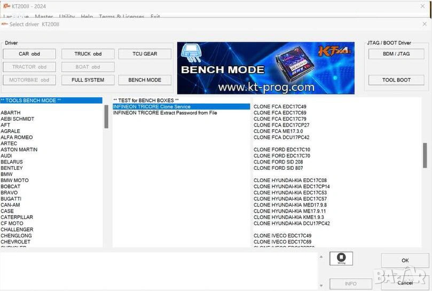Confirm selection with the OK button

tap(405, 261)
